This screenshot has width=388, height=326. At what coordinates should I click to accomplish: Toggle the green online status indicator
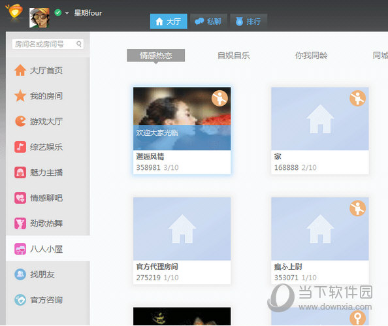point(58,12)
